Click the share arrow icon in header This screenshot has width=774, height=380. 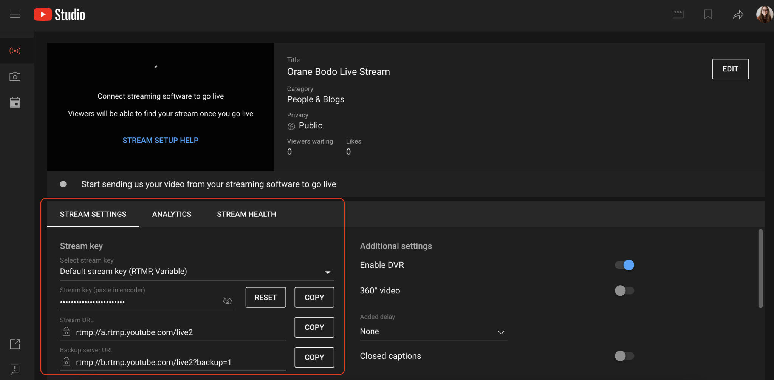point(738,15)
